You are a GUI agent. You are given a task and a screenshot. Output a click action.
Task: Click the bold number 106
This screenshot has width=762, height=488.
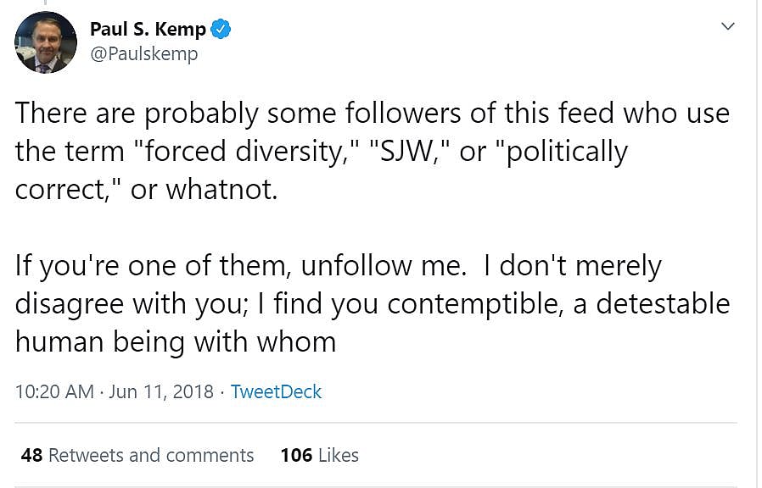296,455
